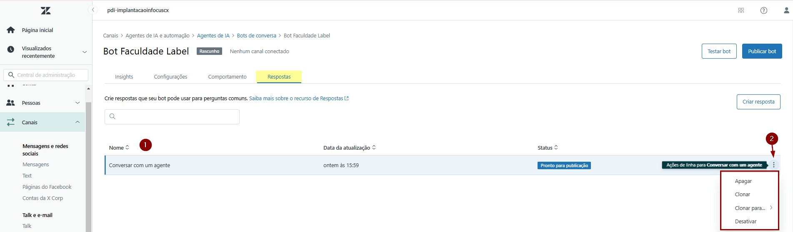The image size is (793, 232).
Task: Expand the Visualizados recentemente section
Action: (x=85, y=52)
